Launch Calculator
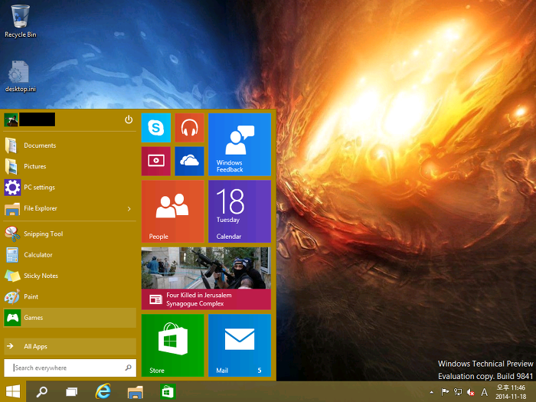536x402 pixels. point(70,255)
